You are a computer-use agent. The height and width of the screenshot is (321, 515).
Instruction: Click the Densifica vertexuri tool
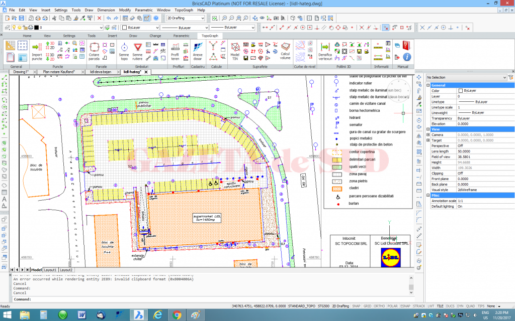(325, 52)
